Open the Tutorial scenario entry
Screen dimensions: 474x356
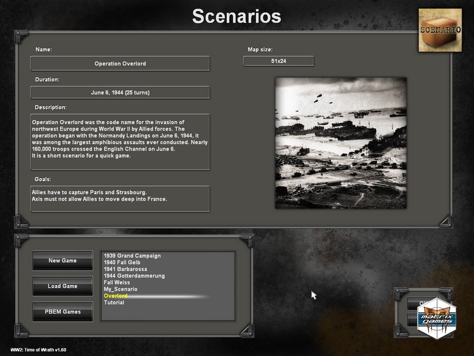(114, 303)
